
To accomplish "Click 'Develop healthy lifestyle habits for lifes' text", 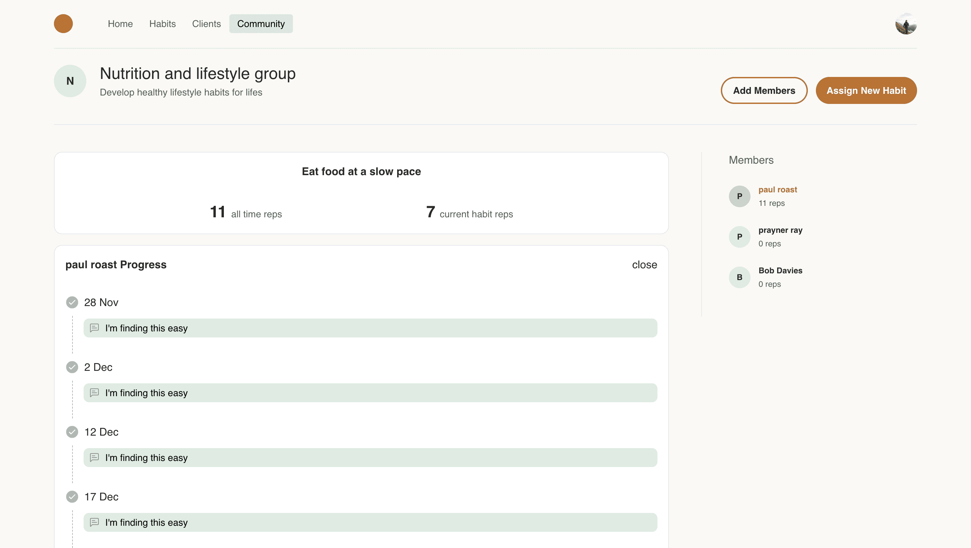I will click(x=181, y=92).
